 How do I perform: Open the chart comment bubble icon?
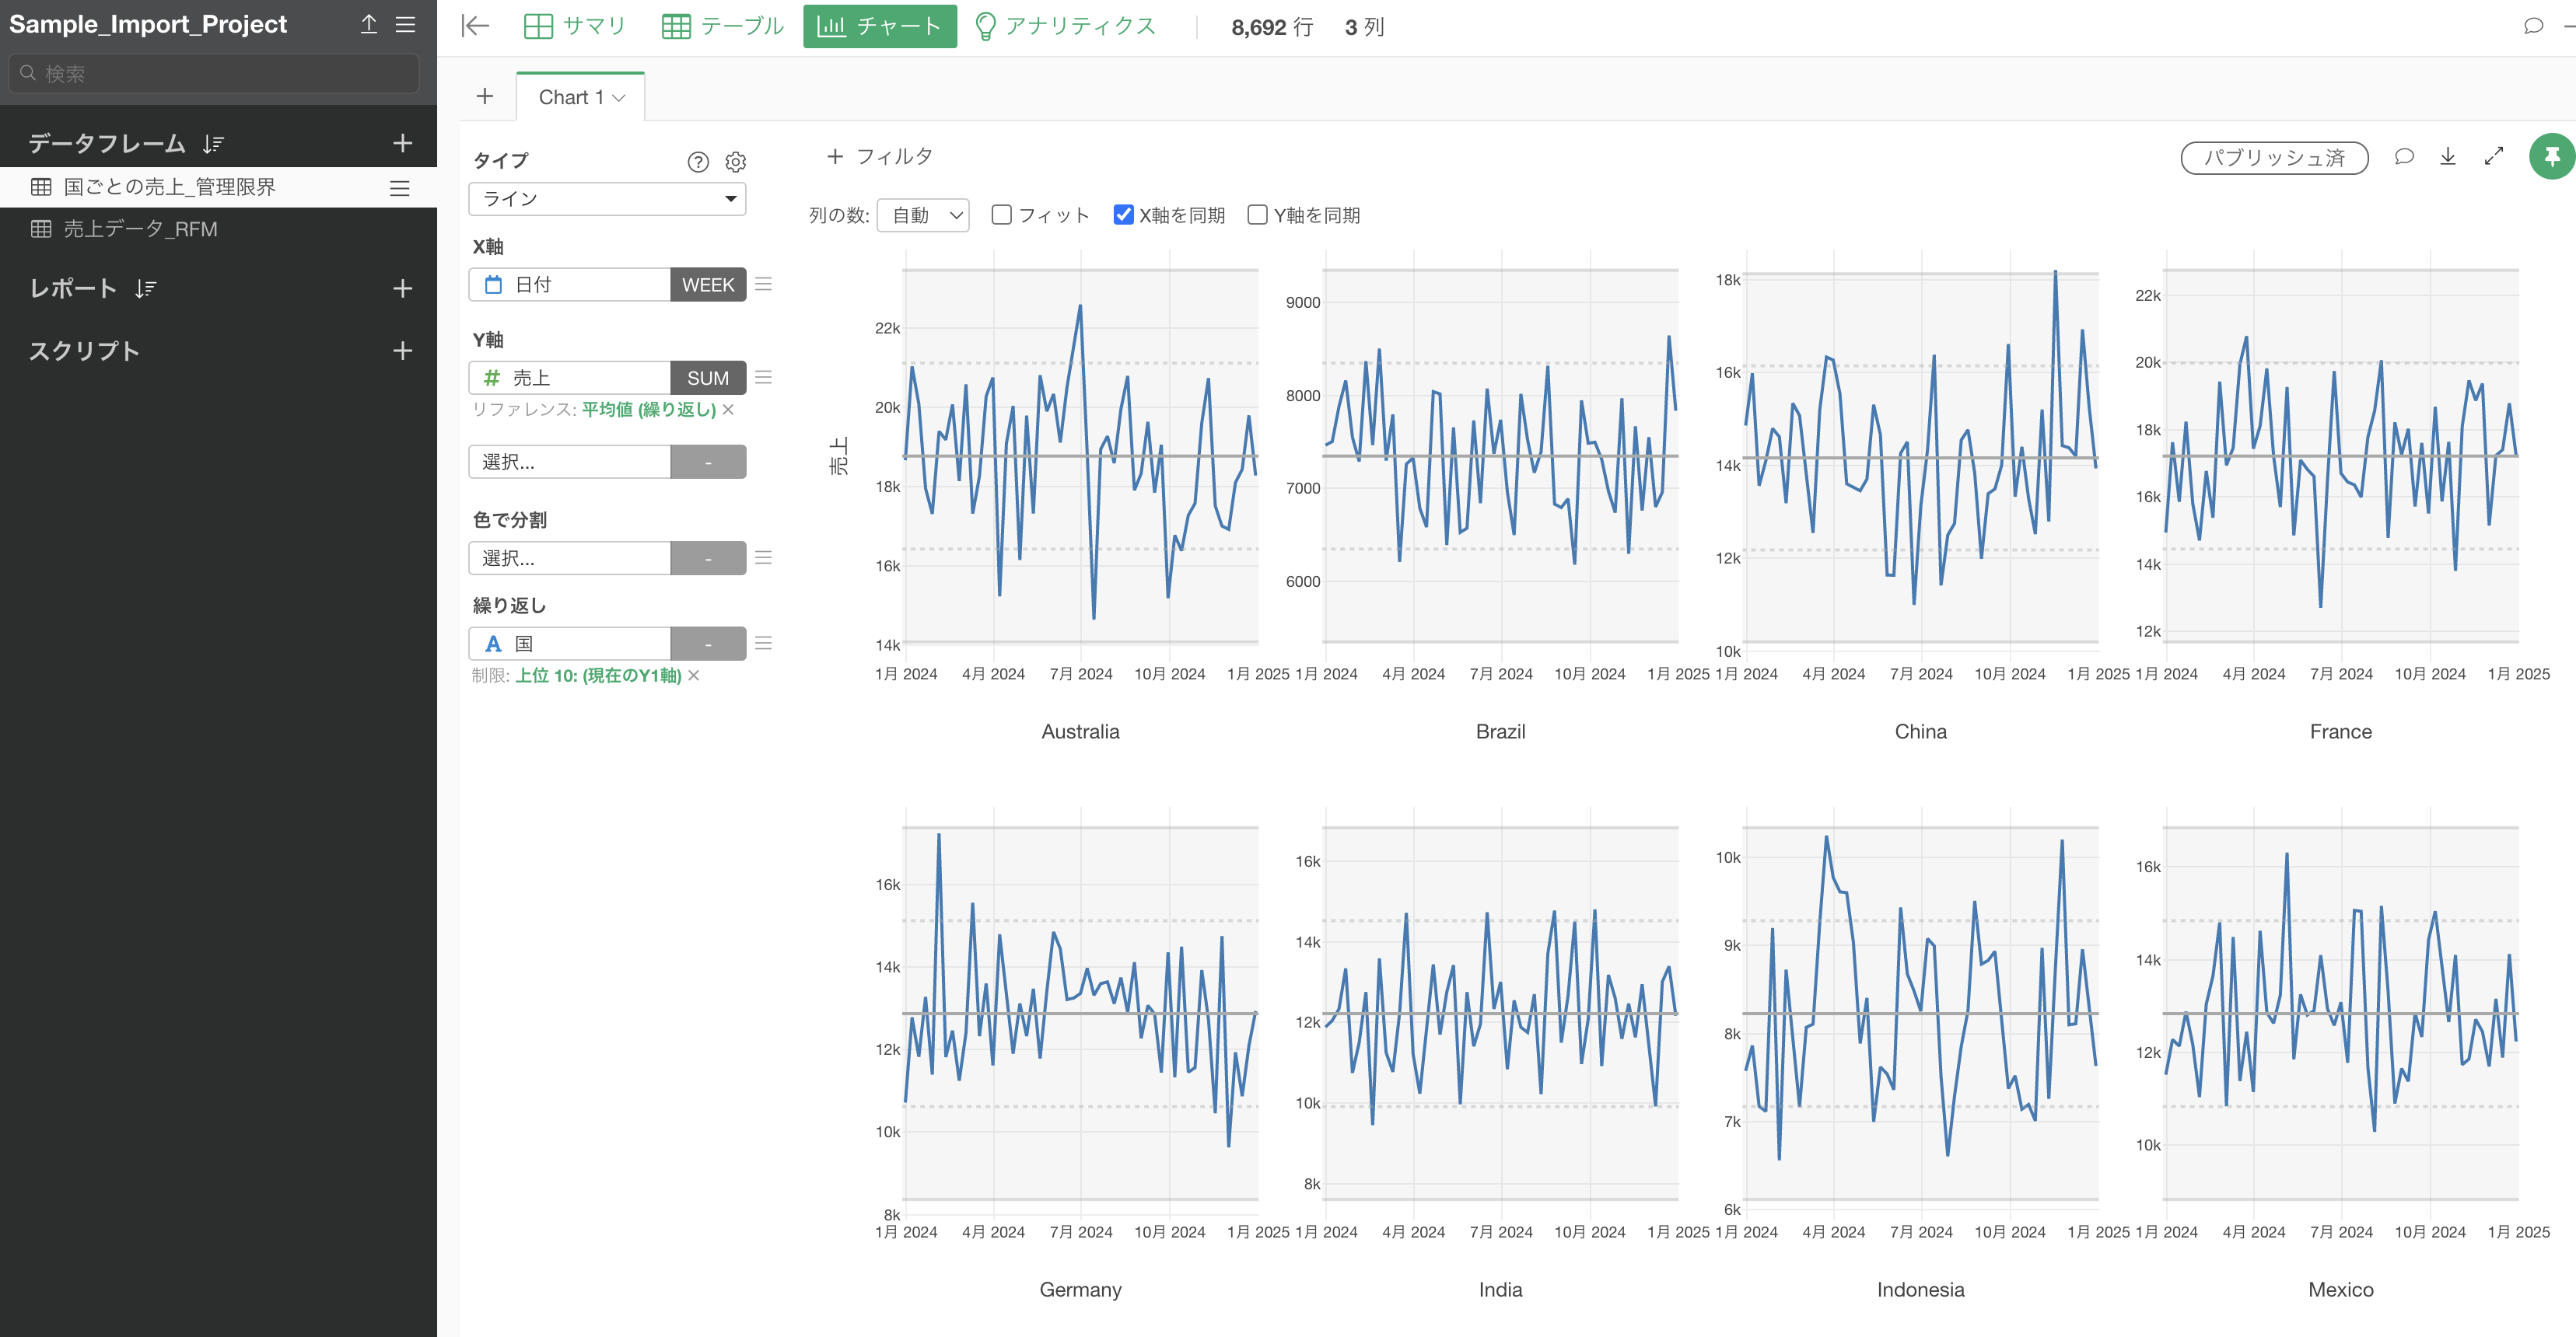click(2404, 157)
